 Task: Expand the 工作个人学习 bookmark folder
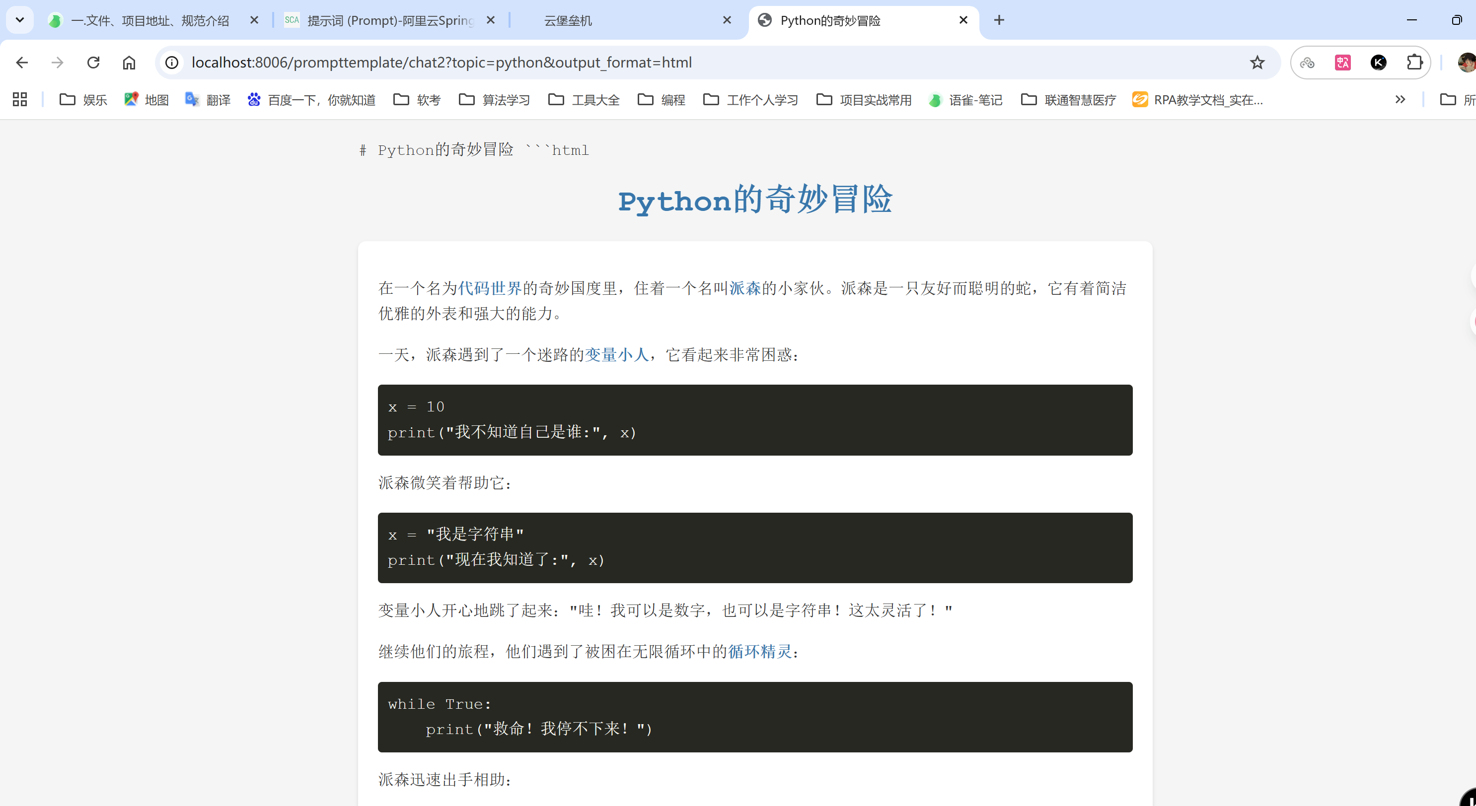(749, 100)
